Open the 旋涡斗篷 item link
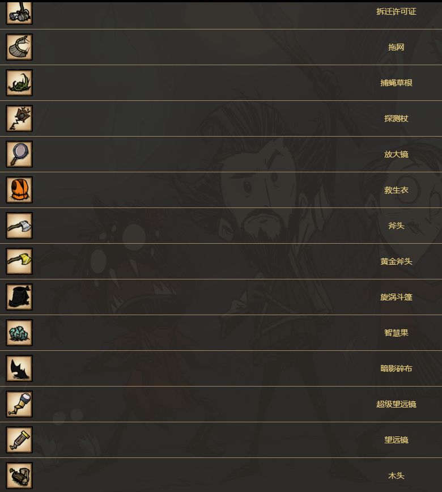The height and width of the screenshot is (492, 442). 396,297
